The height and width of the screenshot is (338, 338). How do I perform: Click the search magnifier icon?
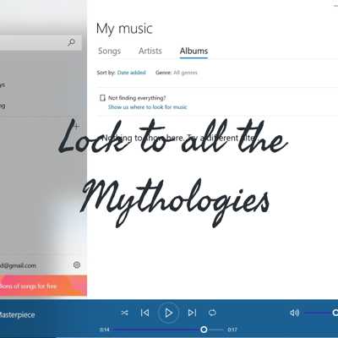(x=71, y=42)
